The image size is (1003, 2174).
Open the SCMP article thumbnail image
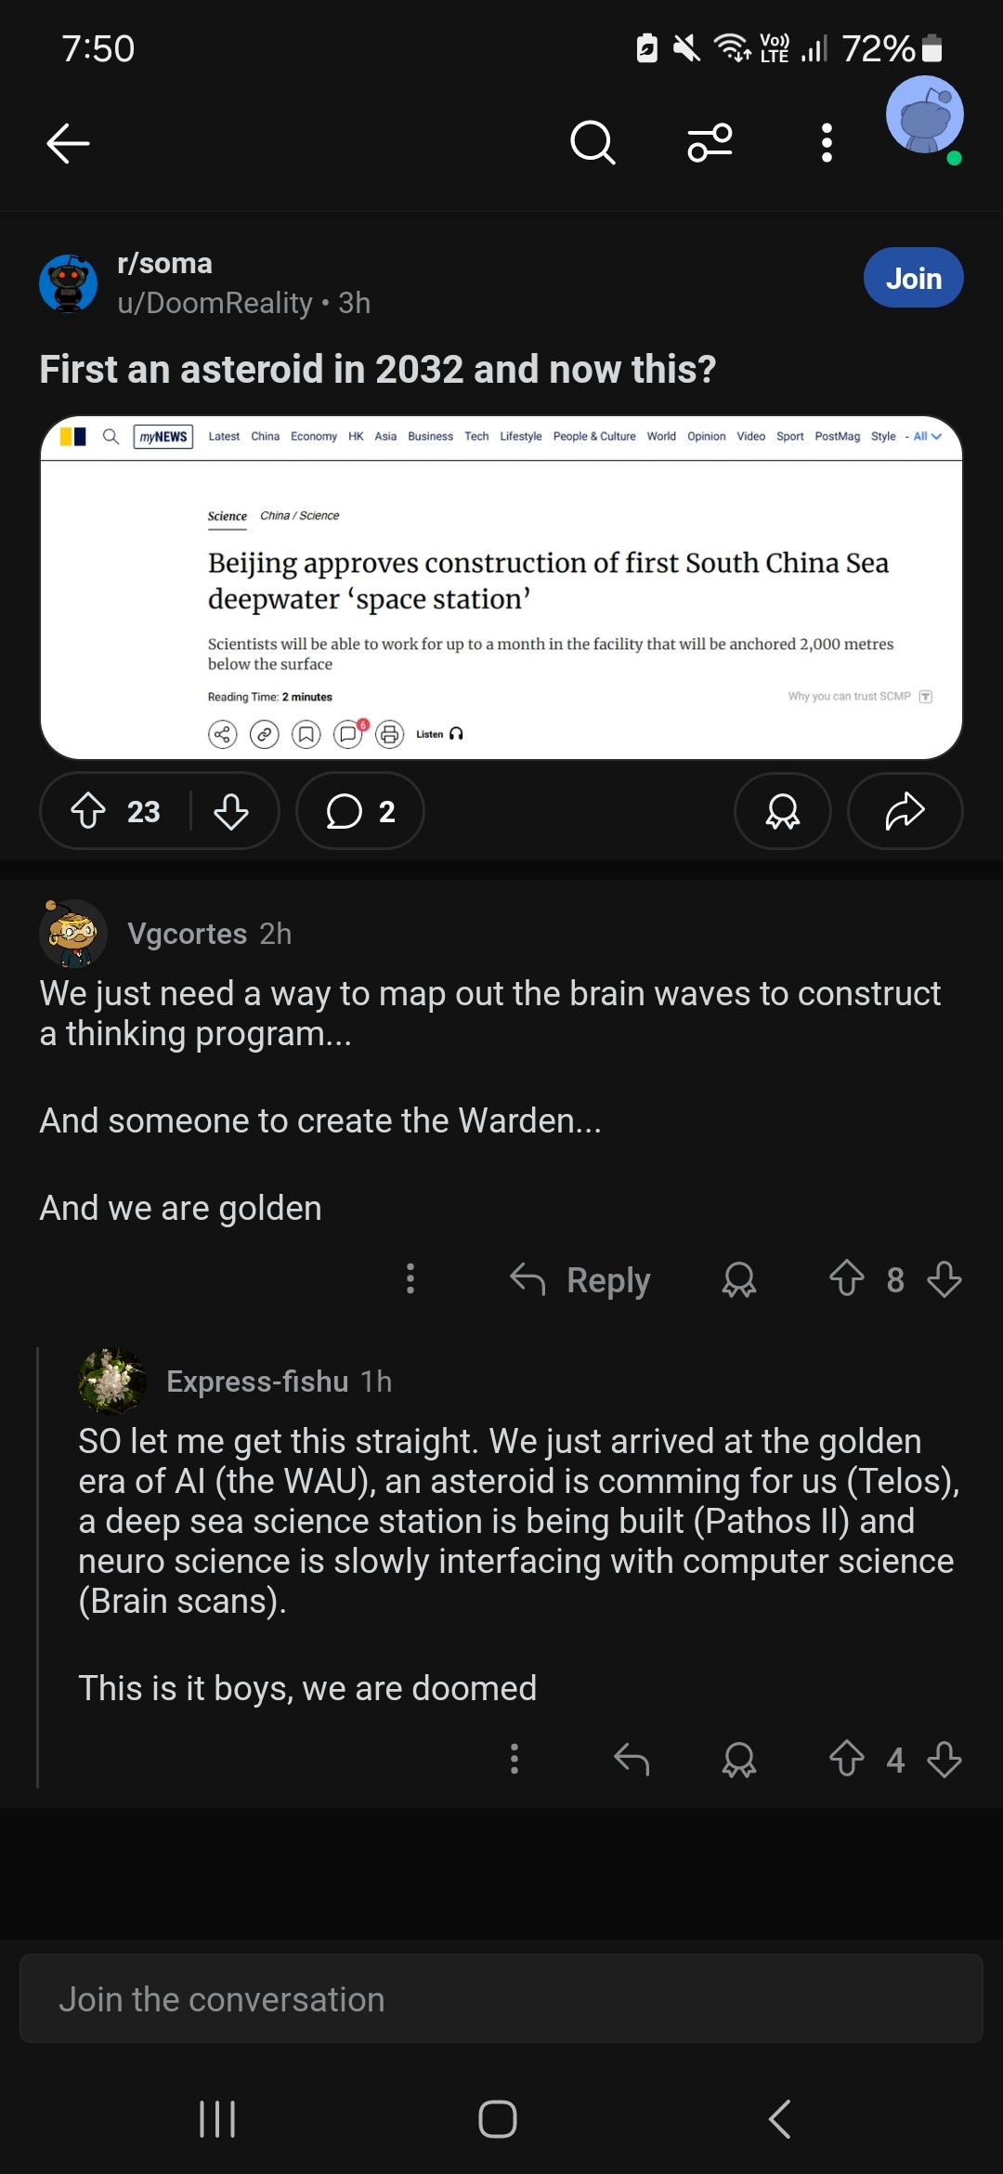(501, 587)
